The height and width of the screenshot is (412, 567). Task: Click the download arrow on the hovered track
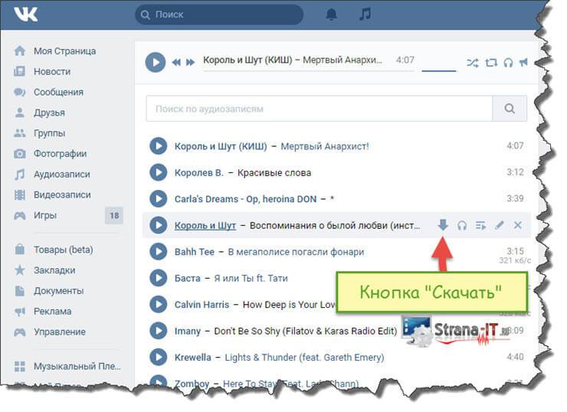(x=443, y=225)
